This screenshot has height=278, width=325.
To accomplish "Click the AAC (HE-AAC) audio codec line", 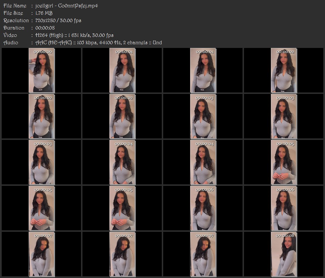I will (x=99, y=43).
